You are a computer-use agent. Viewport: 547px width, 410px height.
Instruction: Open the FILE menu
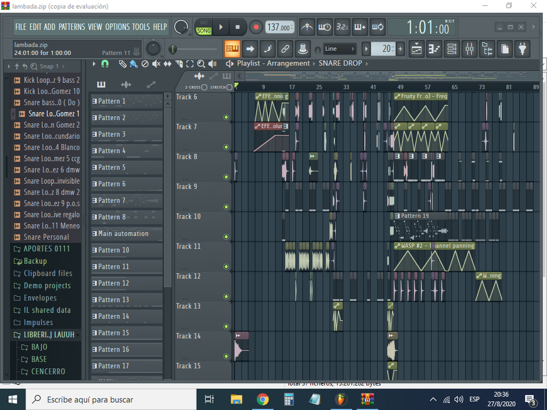(x=21, y=27)
